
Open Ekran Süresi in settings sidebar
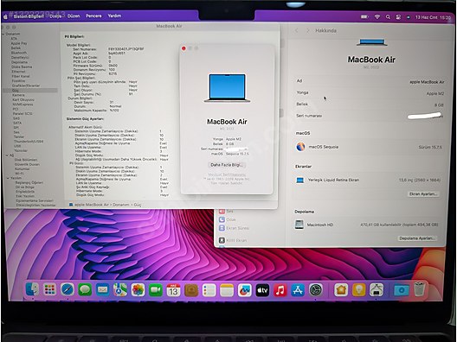coord(234,228)
